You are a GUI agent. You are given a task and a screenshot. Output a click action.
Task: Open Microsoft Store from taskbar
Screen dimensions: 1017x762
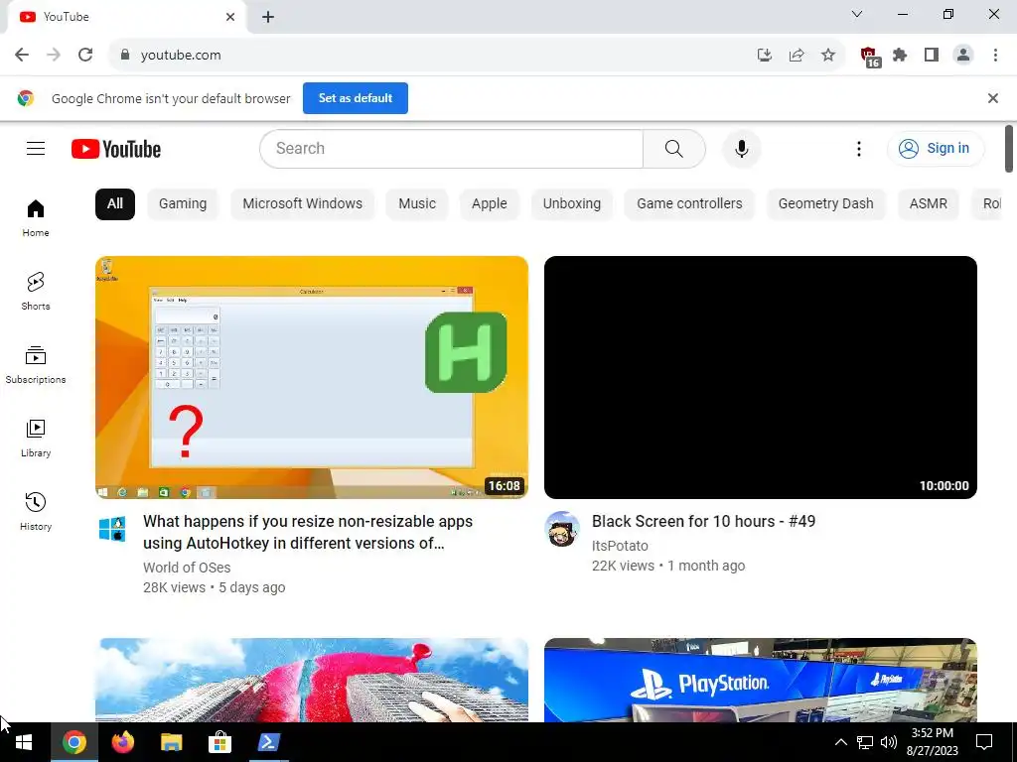[x=219, y=742]
